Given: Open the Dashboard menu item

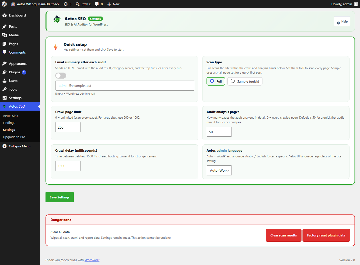Looking at the screenshot, I should coord(20,15).
